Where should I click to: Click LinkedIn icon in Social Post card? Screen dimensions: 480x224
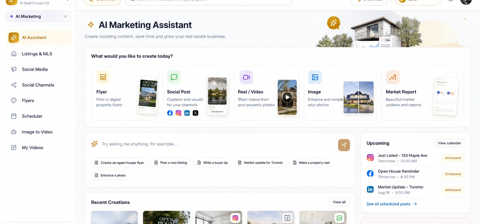(x=187, y=113)
